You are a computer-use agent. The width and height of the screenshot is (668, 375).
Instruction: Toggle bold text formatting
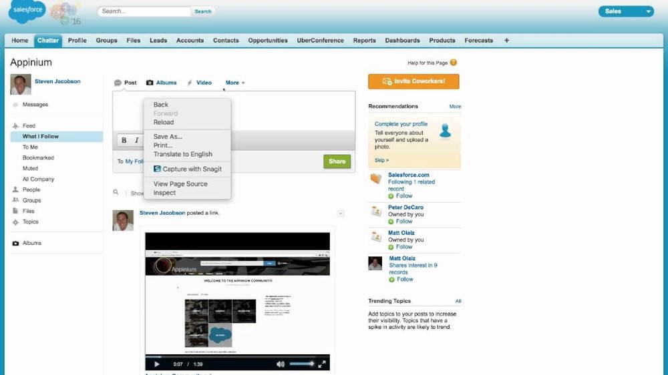pyautogui.click(x=124, y=140)
